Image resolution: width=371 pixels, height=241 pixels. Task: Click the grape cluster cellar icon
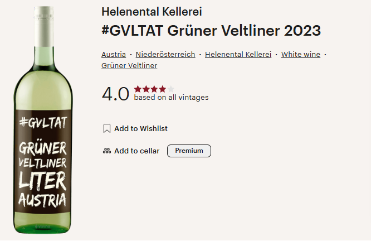[107, 151]
